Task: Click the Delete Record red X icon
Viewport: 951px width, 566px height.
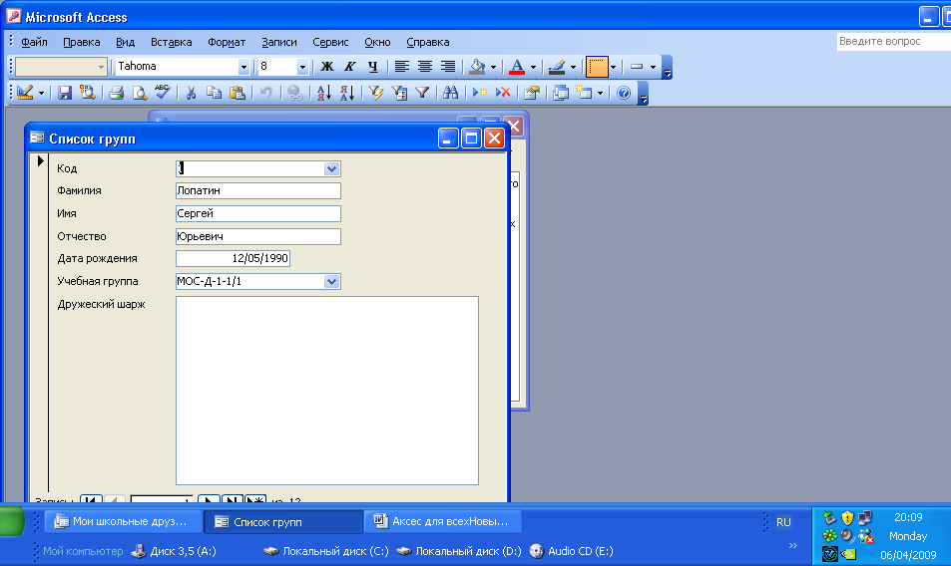Action: tap(503, 93)
